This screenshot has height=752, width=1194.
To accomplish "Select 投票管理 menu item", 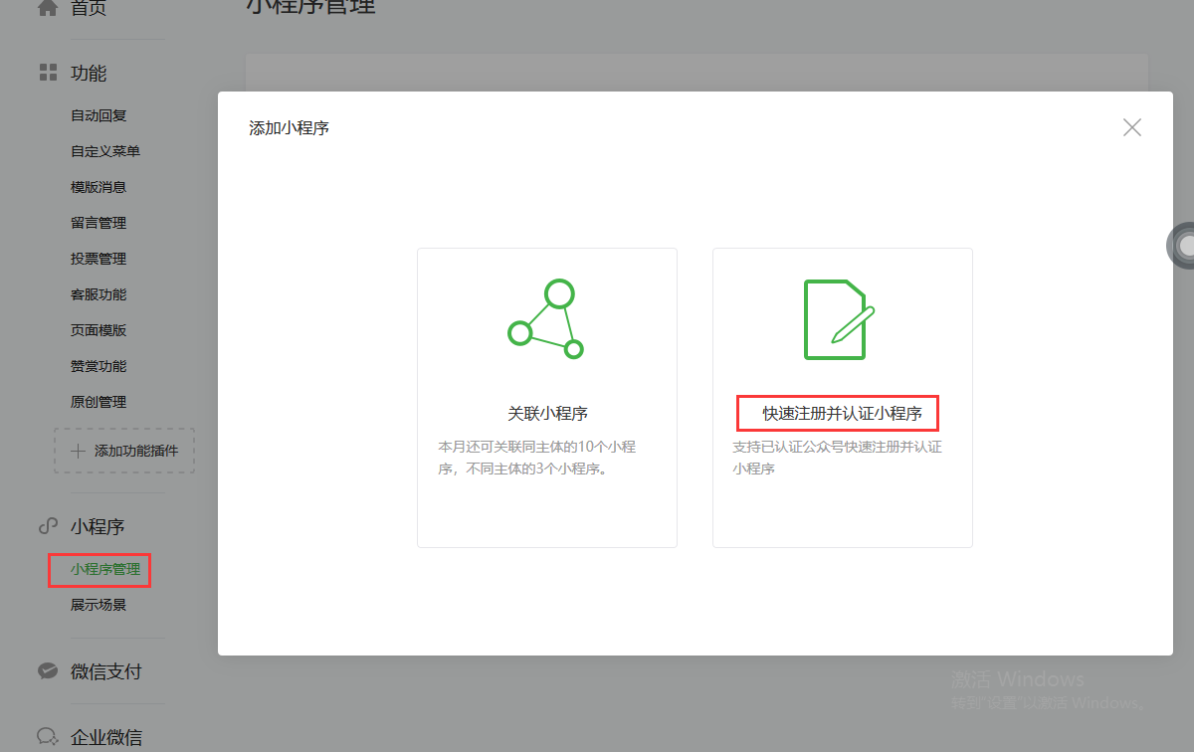I will coord(99,259).
